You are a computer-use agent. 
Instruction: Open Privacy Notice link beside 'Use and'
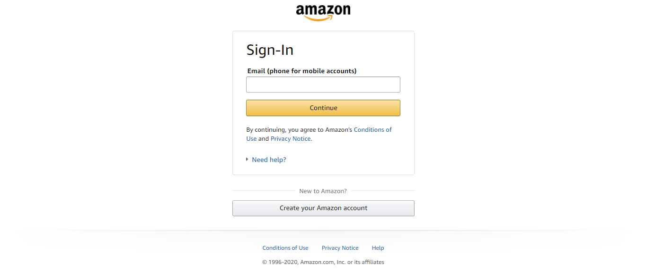tap(291, 139)
